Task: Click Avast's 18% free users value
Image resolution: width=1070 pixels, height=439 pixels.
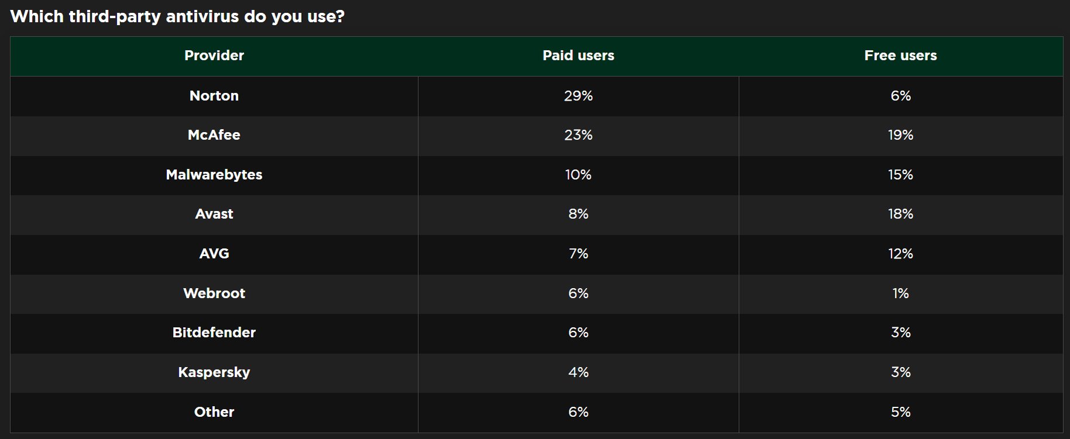Action: pyautogui.click(x=900, y=214)
